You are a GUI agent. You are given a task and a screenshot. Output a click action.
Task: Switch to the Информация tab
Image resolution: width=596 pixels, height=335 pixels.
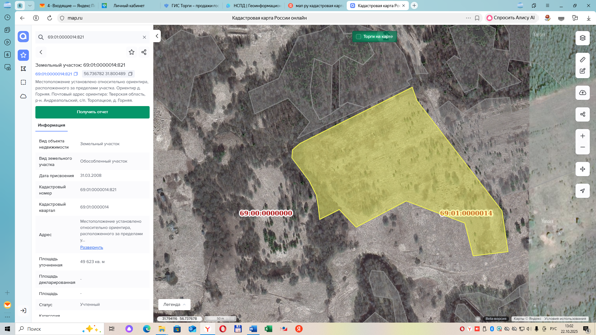52,125
